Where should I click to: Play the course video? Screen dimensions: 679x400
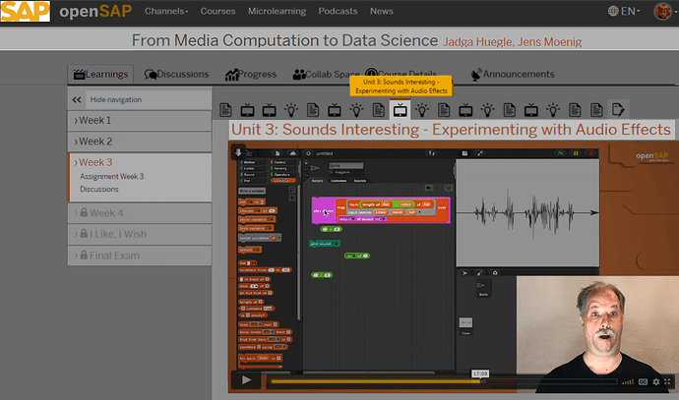(246, 380)
